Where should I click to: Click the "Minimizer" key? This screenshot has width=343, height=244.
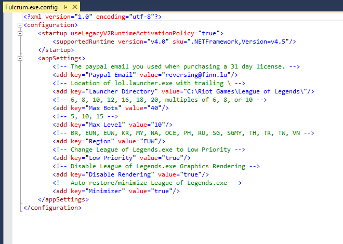pyautogui.click(x=105, y=191)
